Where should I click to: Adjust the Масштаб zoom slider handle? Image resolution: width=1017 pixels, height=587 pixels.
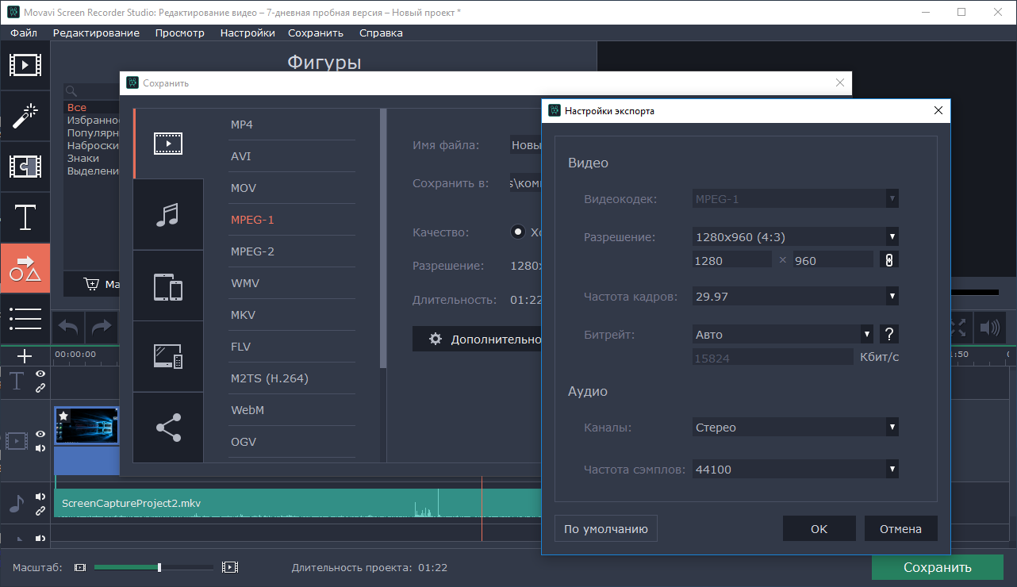pyautogui.click(x=159, y=567)
